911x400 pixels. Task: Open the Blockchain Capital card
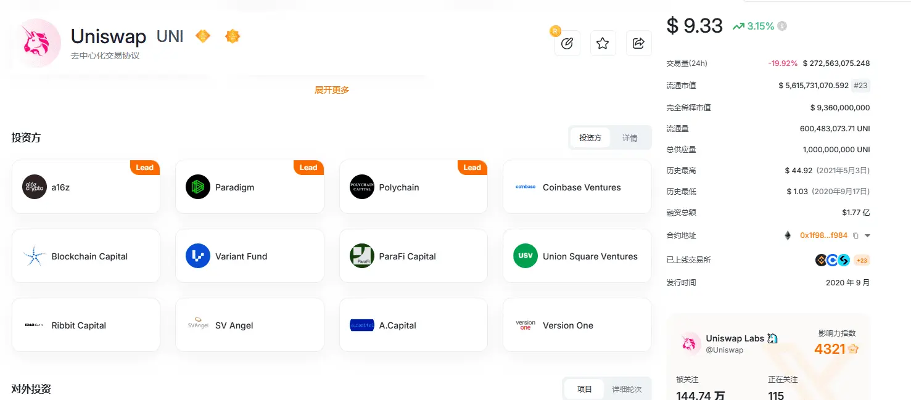coord(86,256)
